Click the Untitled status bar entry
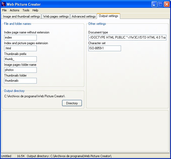The width and height of the screenshot is (171, 159). click(6, 156)
